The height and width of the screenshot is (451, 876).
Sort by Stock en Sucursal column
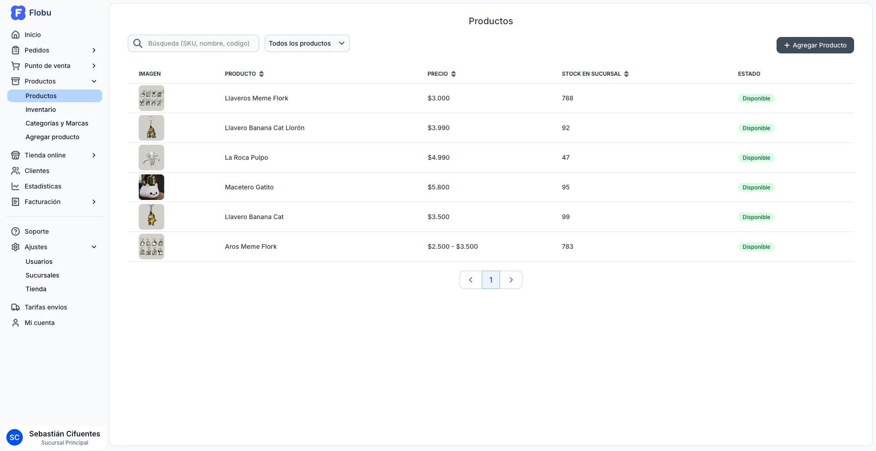pos(626,74)
